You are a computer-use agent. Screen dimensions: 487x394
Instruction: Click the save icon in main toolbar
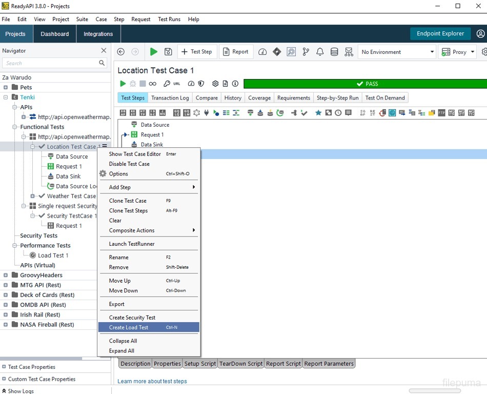168,52
